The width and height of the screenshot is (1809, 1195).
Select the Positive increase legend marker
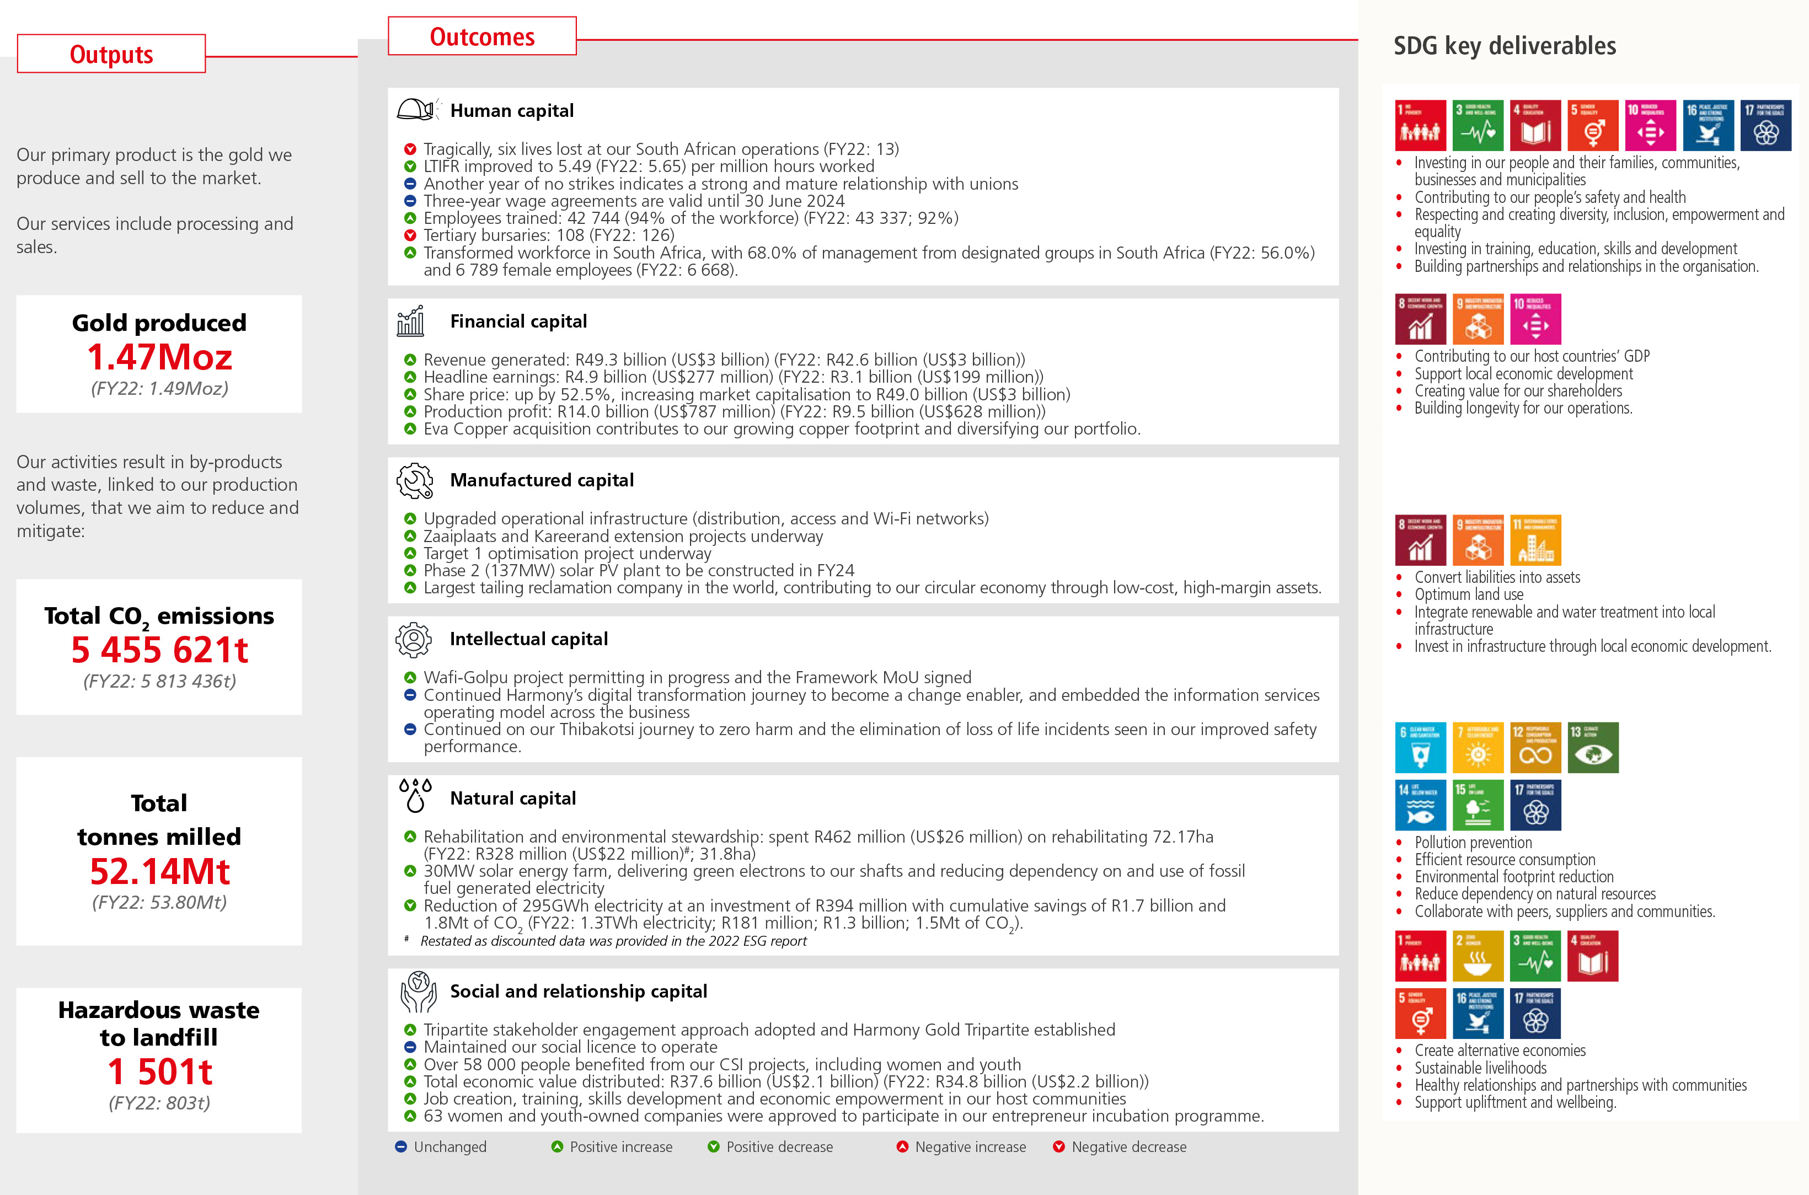557,1147
